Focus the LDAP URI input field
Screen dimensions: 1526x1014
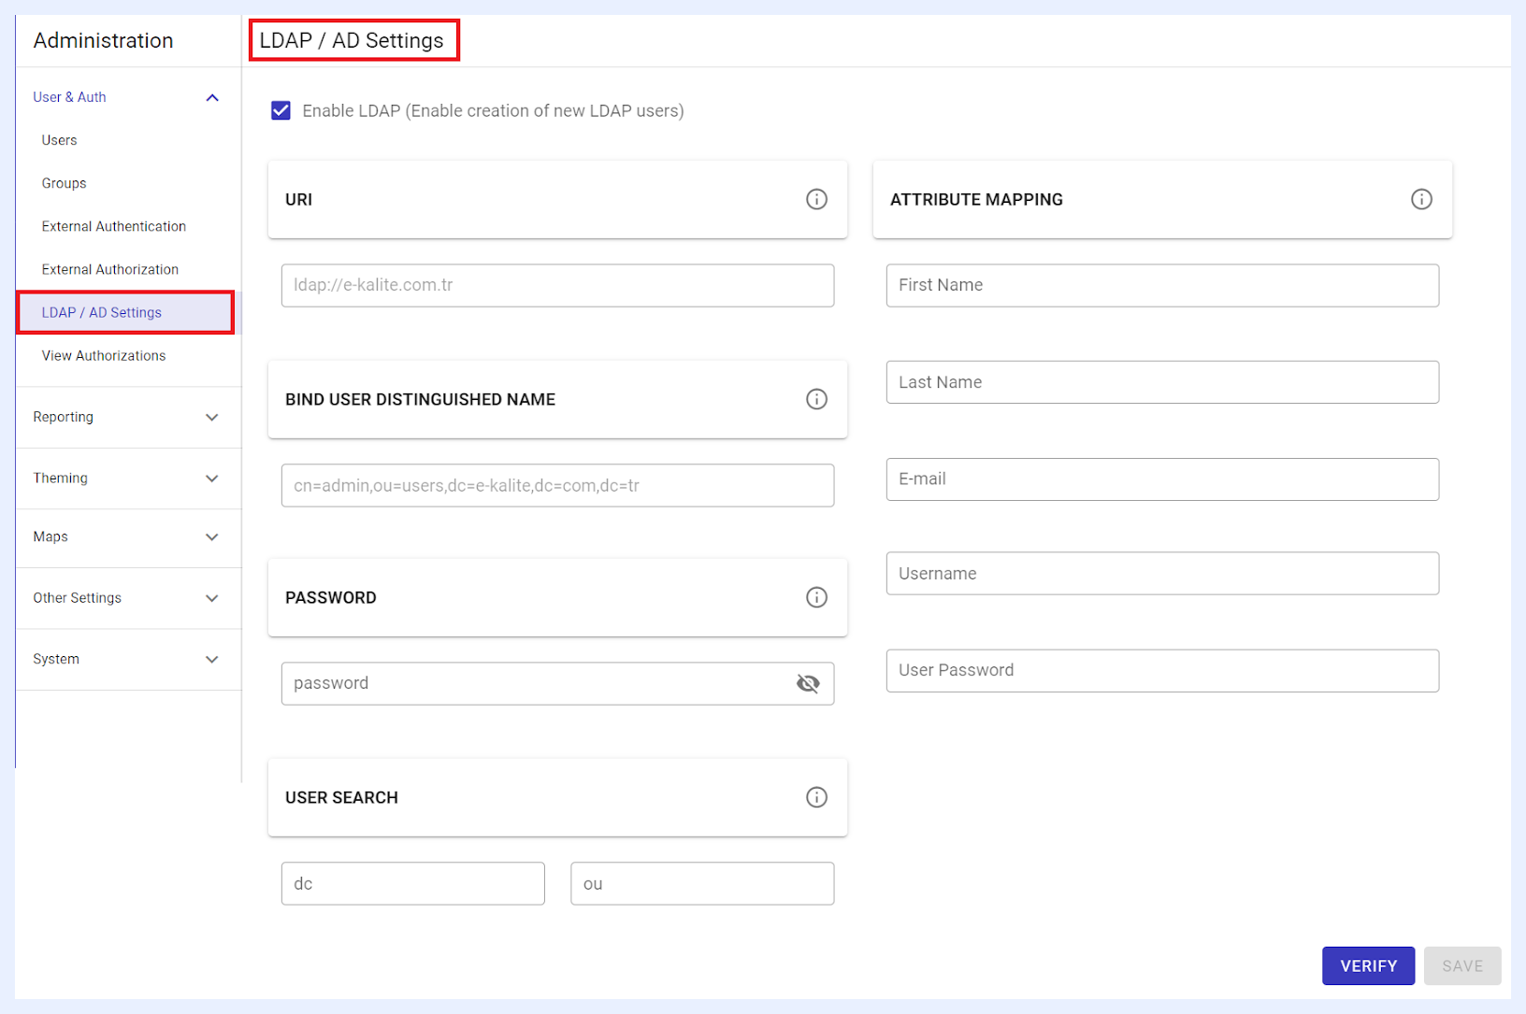tap(557, 285)
